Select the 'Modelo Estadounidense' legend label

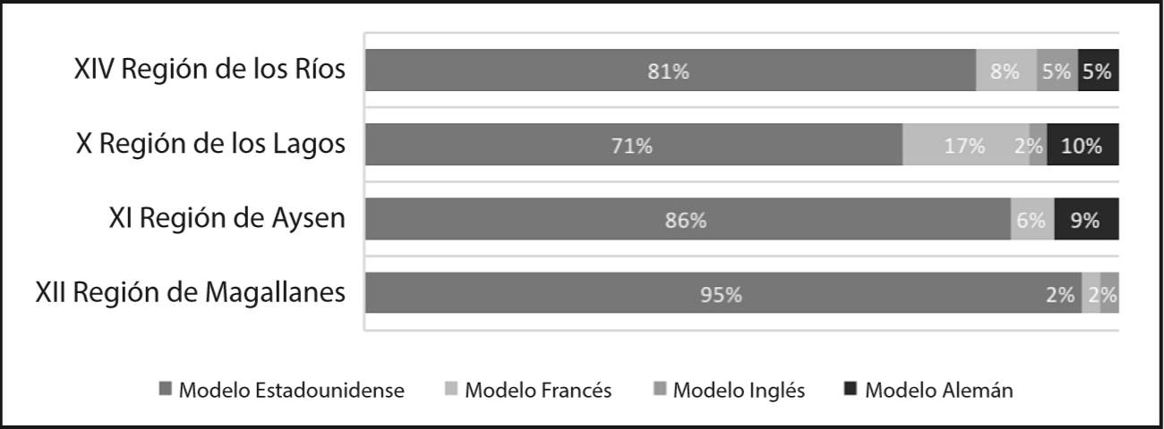(x=291, y=391)
